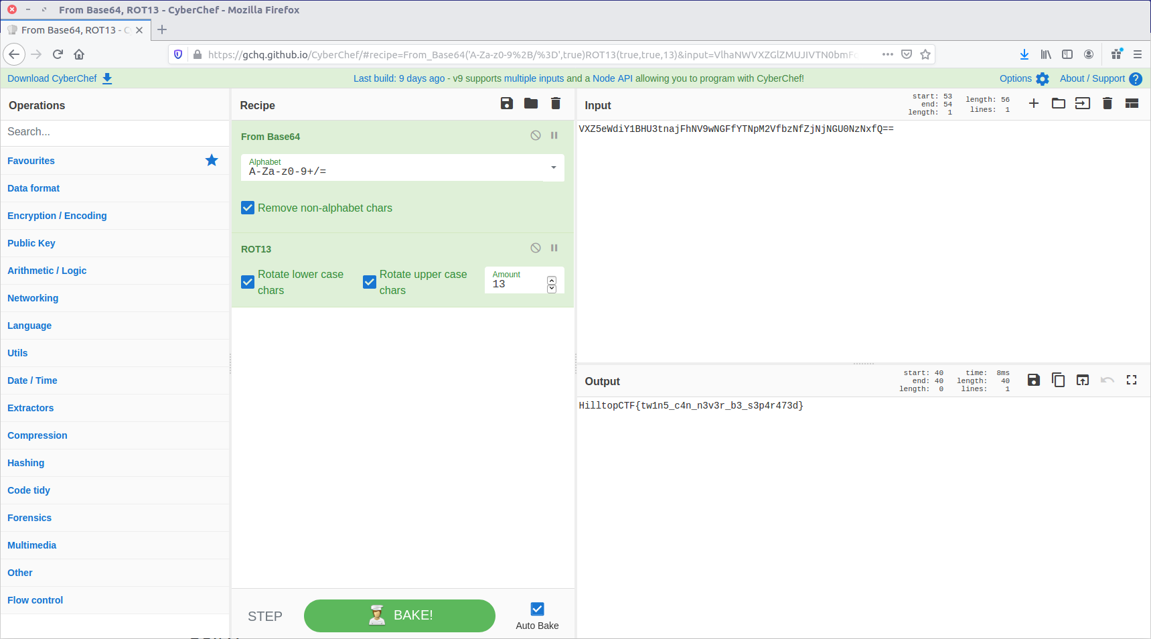Reset the input and output pane layout
Image resolution: width=1151 pixels, height=639 pixels.
(x=1132, y=103)
